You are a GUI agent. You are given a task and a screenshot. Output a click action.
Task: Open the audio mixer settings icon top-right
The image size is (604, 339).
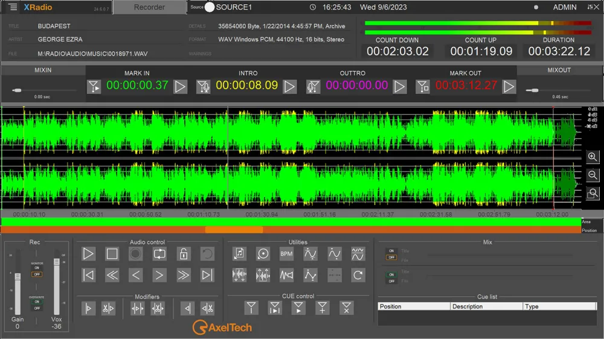pyautogui.click(x=590, y=7)
